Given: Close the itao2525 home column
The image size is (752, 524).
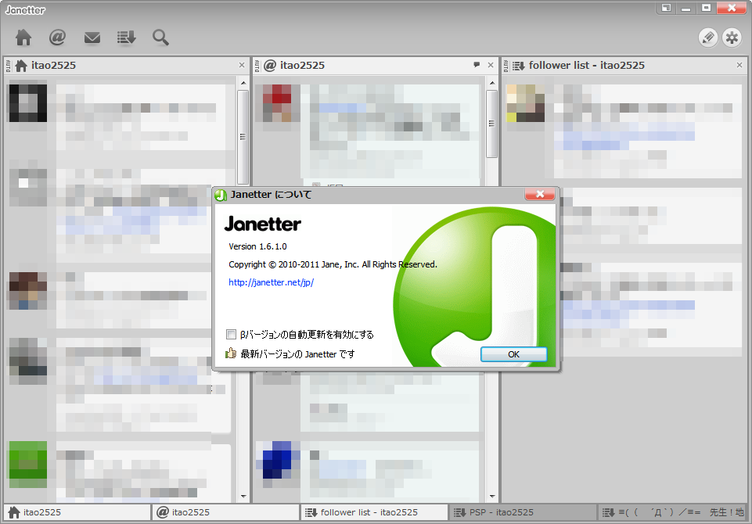Looking at the screenshot, I should pyautogui.click(x=242, y=65).
